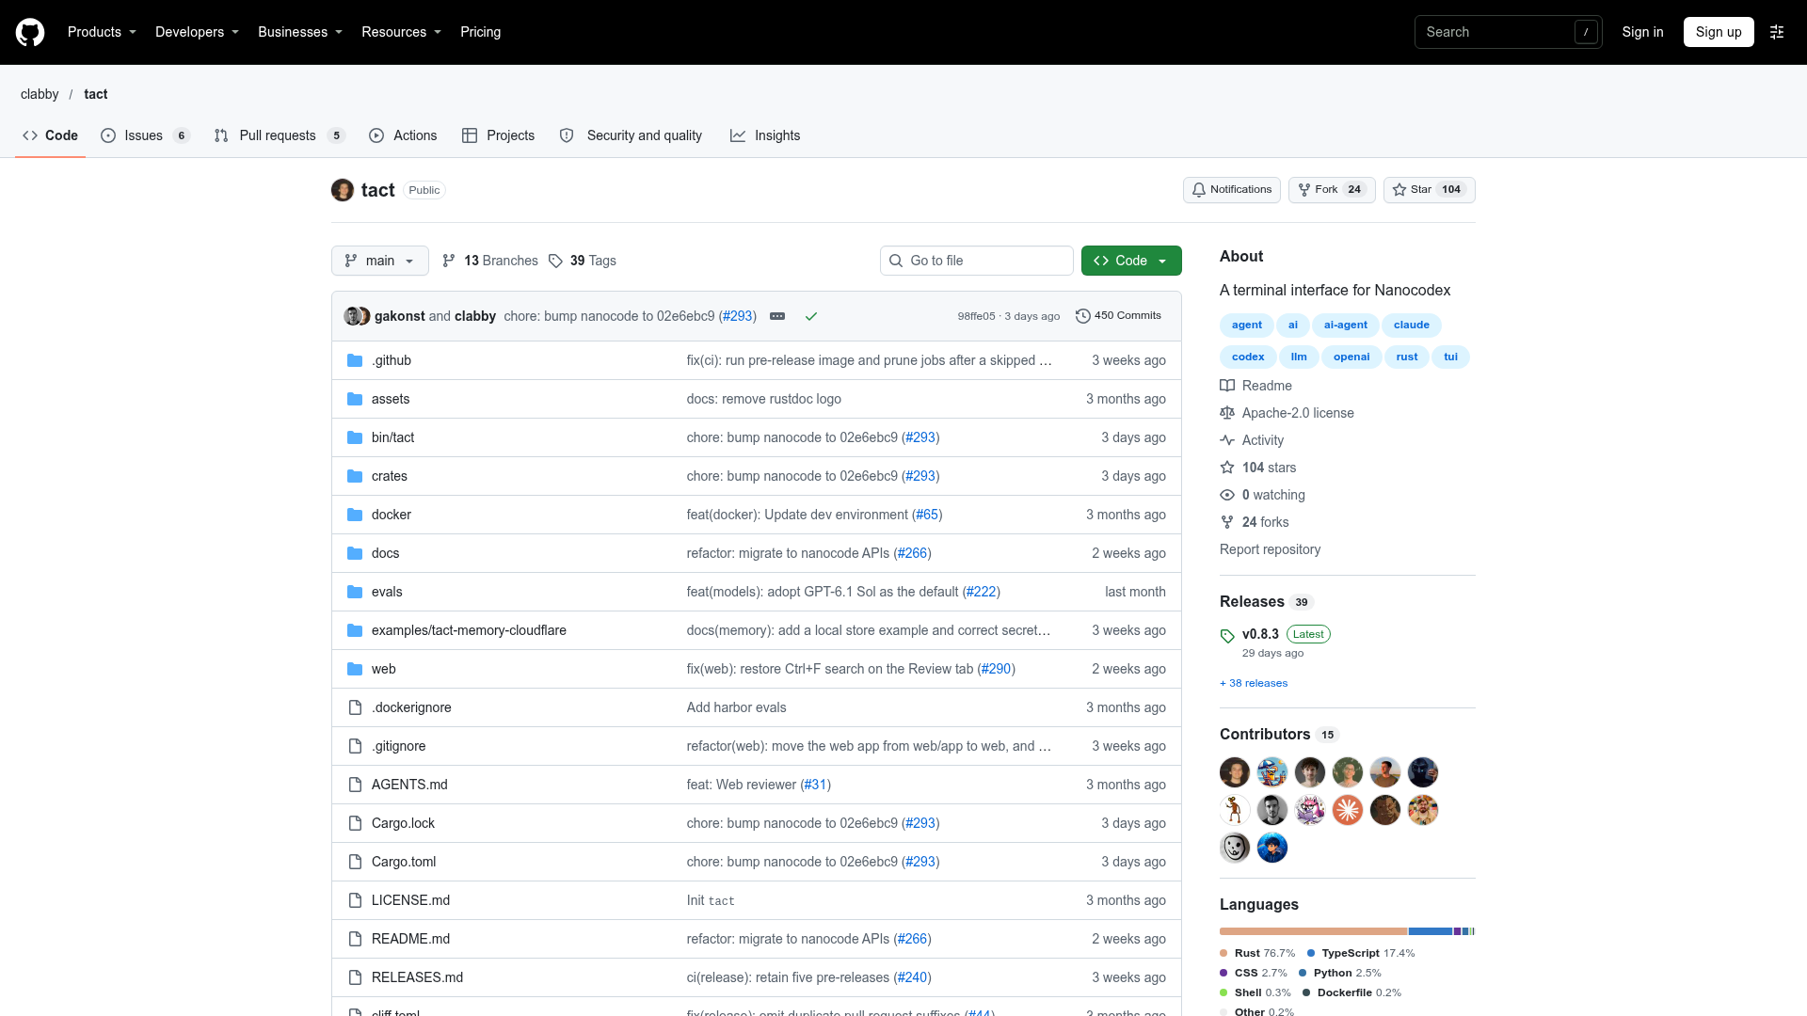Open the Insights tab
The image size is (1807, 1016).
pyautogui.click(x=765, y=135)
